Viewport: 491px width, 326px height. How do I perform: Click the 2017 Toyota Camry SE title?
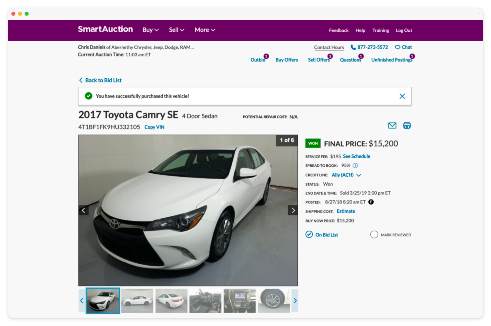pyautogui.click(x=128, y=115)
